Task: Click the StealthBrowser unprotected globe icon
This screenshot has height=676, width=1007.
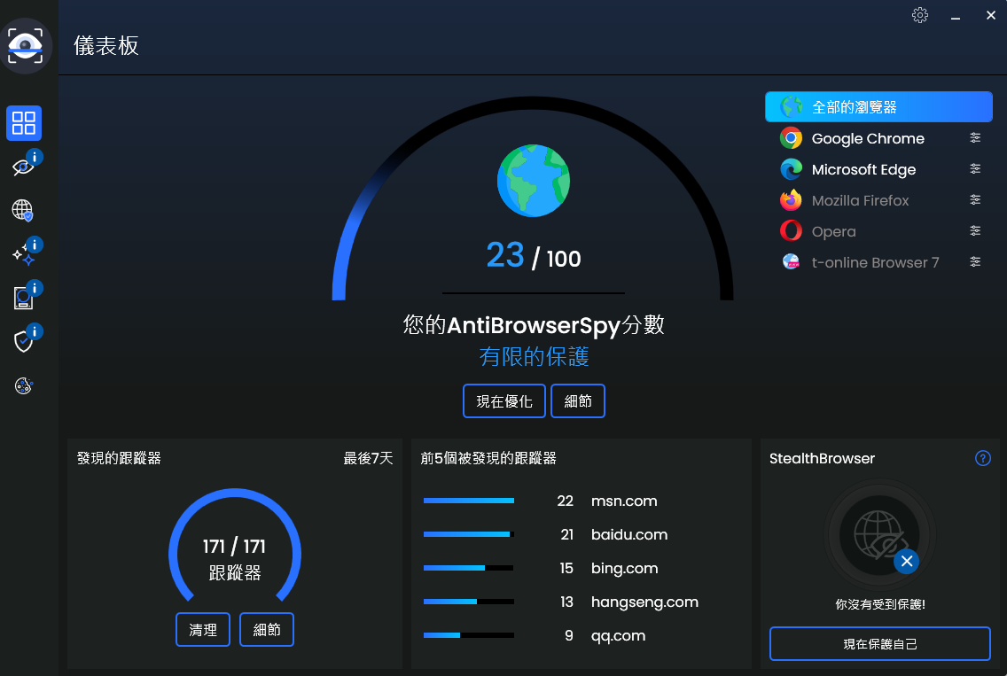Action: click(879, 535)
